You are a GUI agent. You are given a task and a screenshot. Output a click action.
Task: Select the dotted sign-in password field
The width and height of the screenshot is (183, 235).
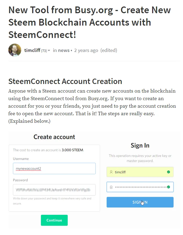(x=140, y=187)
